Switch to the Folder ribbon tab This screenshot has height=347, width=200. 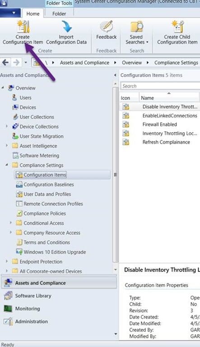point(59,14)
